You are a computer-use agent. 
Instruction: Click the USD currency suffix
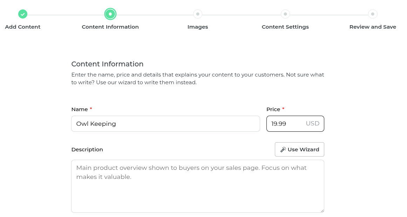(x=312, y=124)
